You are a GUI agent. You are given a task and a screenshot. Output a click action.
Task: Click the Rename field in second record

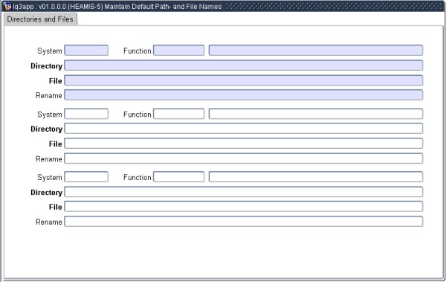pyautogui.click(x=244, y=158)
